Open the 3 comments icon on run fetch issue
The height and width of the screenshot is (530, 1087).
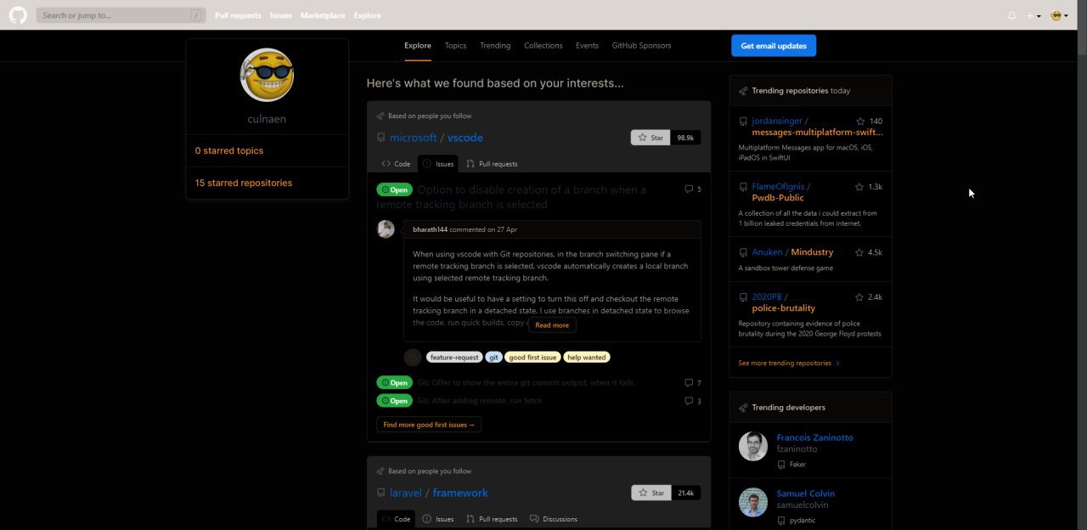click(x=693, y=401)
